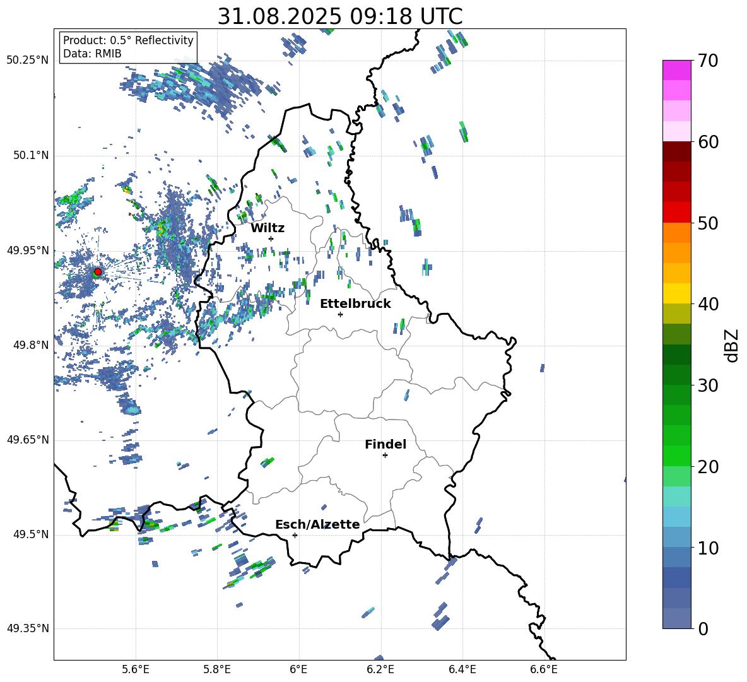Click the Wiltz city label

click(268, 228)
